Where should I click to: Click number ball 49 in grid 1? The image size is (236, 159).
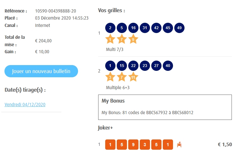click(x=179, y=28)
